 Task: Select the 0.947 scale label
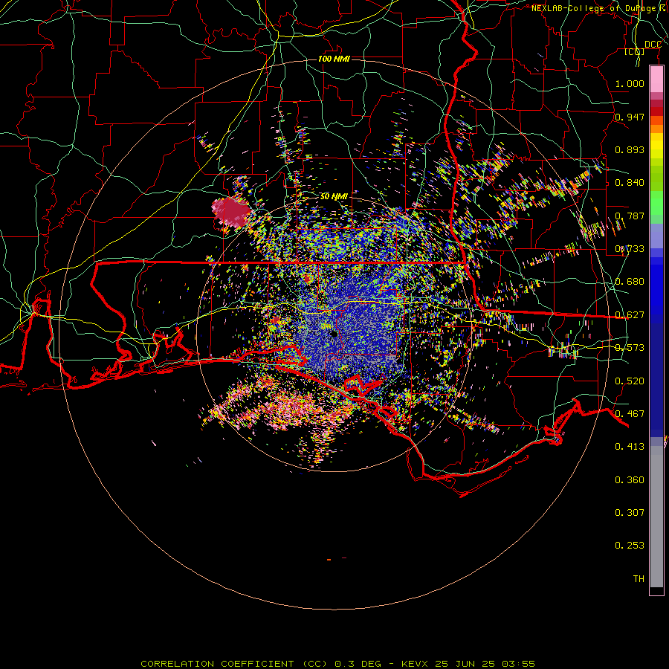pos(630,117)
